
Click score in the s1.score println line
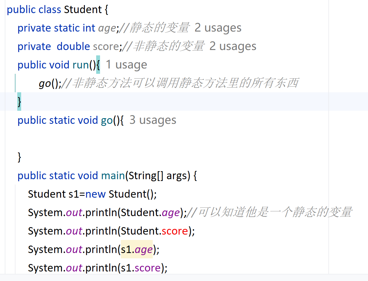[148, 268]
